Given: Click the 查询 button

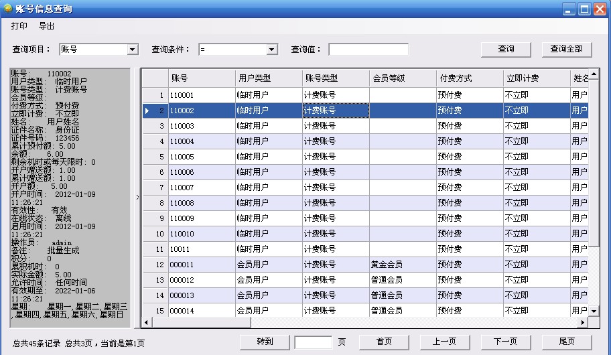Looking at the screenshot, I should (x=506, y=49).
